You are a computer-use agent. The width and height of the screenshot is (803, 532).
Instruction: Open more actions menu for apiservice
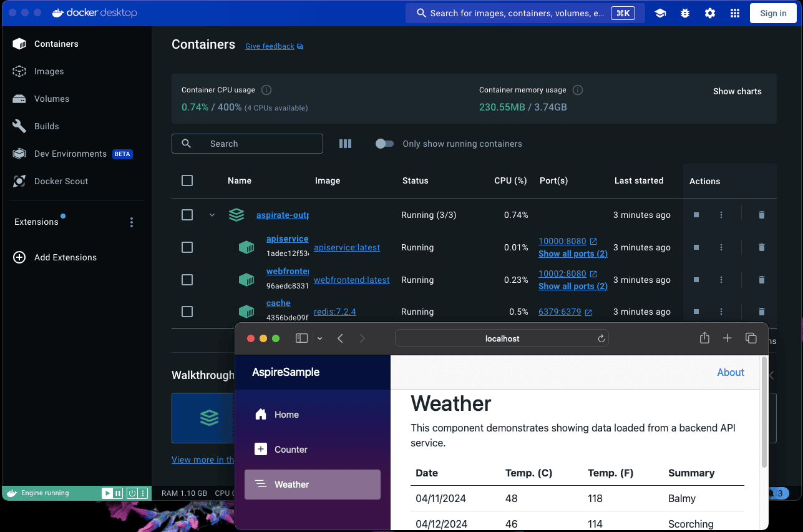point(721,247)
